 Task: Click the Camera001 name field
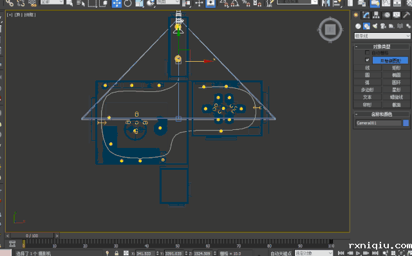[x=379, y=123]
